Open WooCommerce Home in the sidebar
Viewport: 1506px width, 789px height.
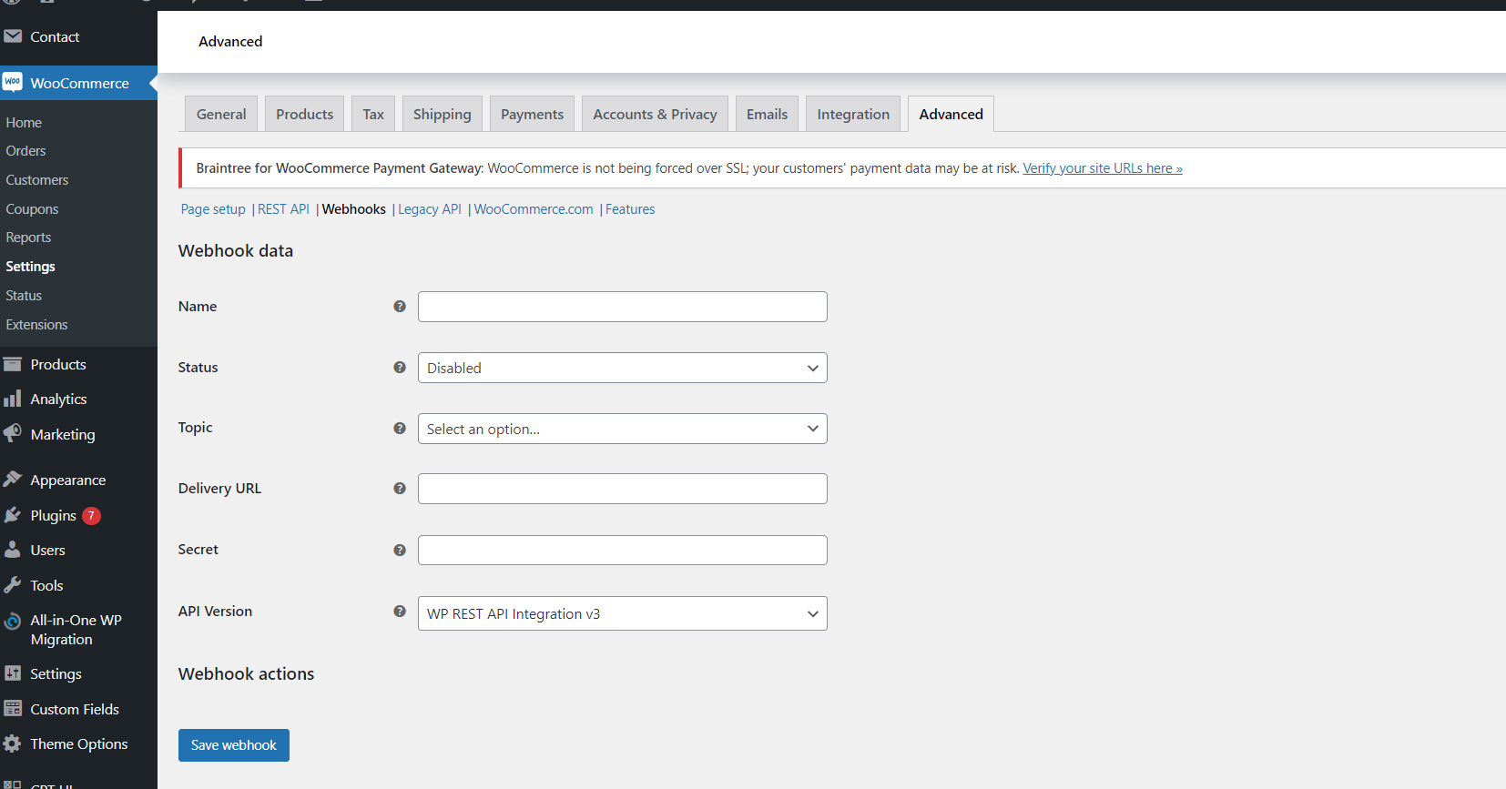(24, 123)
